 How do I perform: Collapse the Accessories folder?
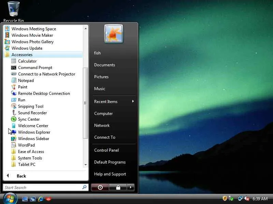(x=43, y=55)
